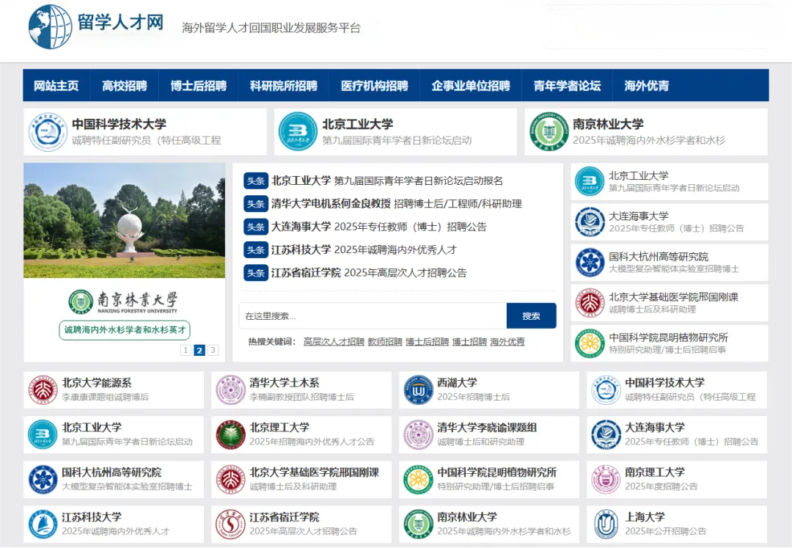Click the 高层次人才招聘 hot keyword
The image size is (792, 548).
pyautogui.click(x=333, y=342)
